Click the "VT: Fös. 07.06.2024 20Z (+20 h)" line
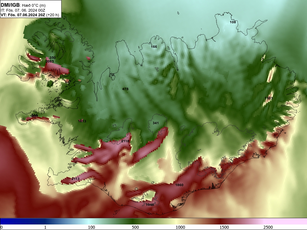The image size is (307, 230). pos(30,15)
